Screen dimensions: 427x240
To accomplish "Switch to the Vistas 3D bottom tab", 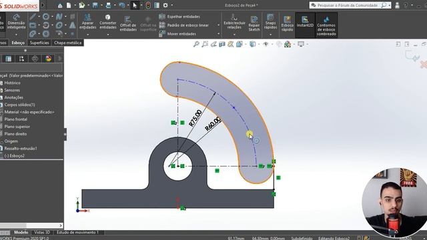I will click(42, 233).
